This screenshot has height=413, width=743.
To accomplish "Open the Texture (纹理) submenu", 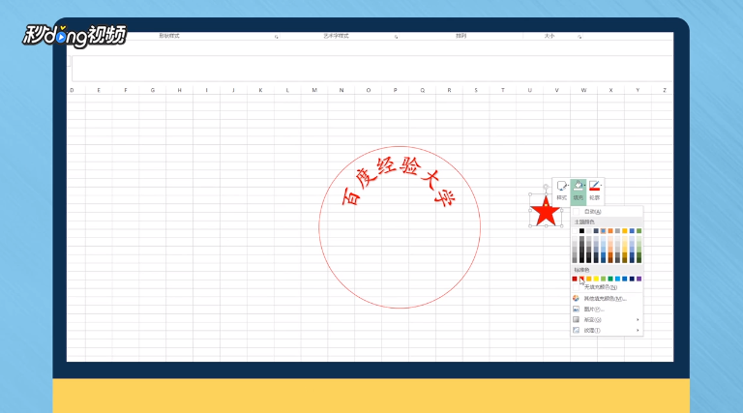I will [607, 330].
